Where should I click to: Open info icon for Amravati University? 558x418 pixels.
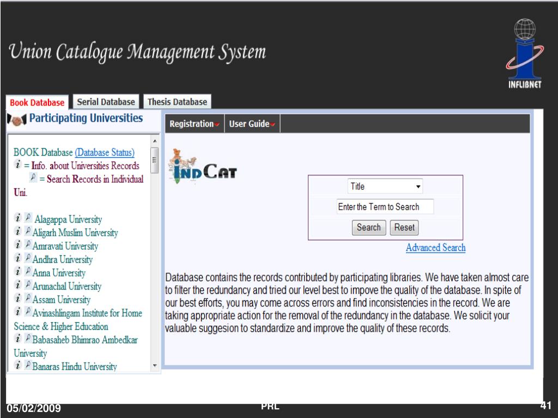(18, 244)
